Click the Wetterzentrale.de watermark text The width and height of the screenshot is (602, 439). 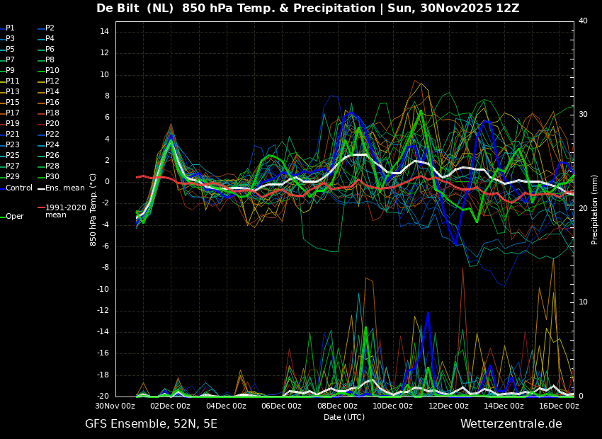[x=511, y=424]
